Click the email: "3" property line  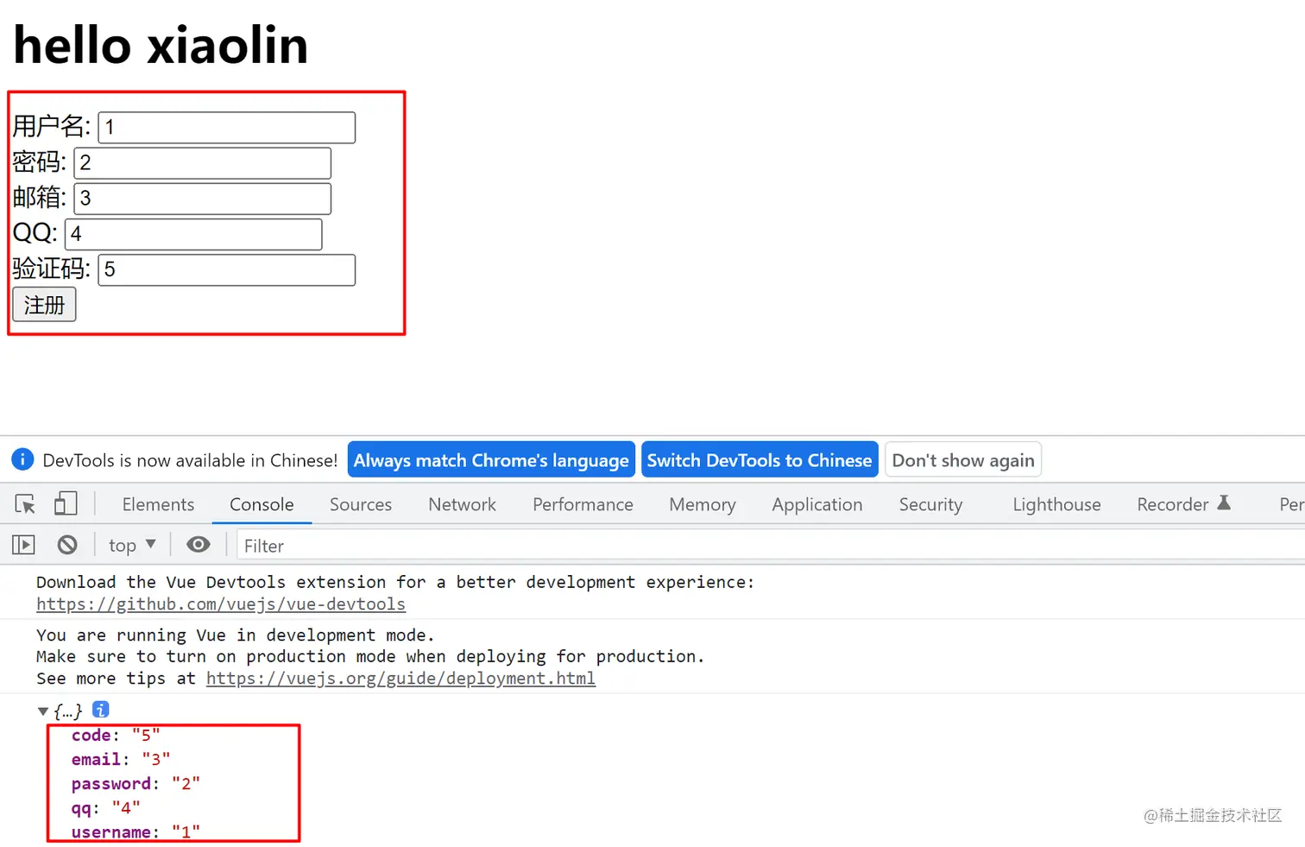121,759
